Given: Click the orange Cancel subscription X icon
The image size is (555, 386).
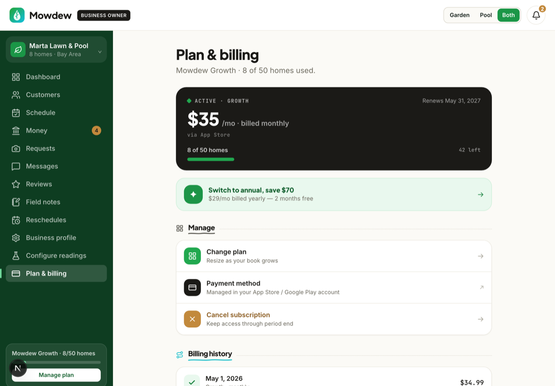Looking at the screenshot, I should (x=192, y=319).
